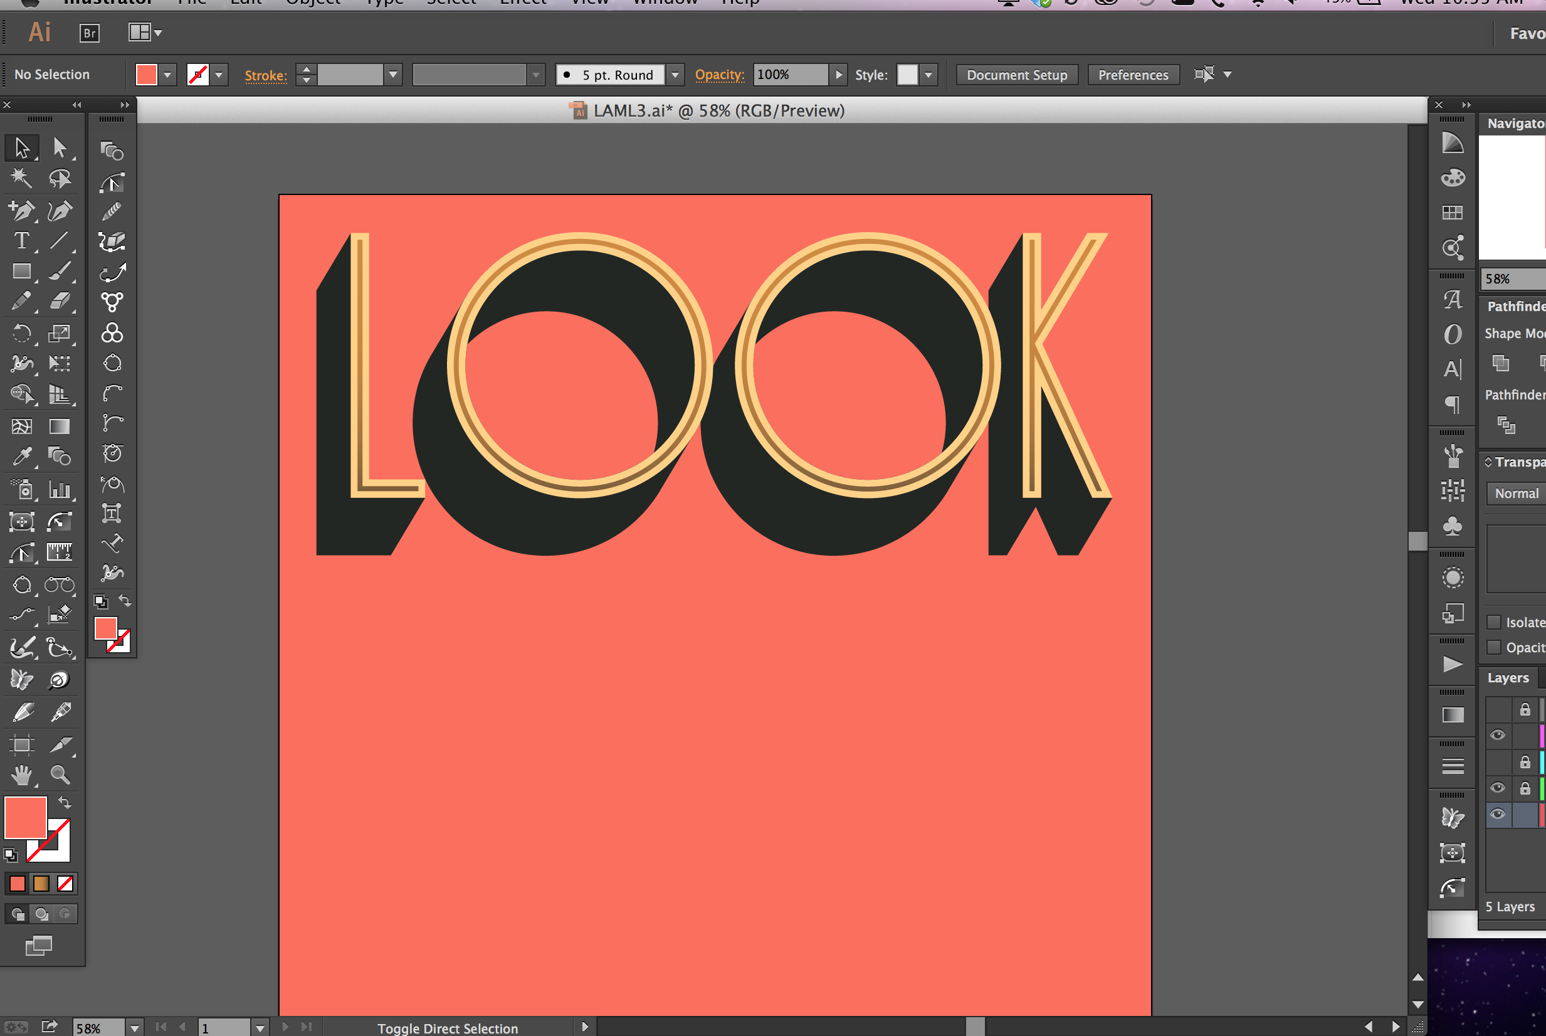Image resolution: width=1546 pixels, height=1036 pixels.
Task: Open the Paragraph panel icon
Action: tap(1452, 404)
